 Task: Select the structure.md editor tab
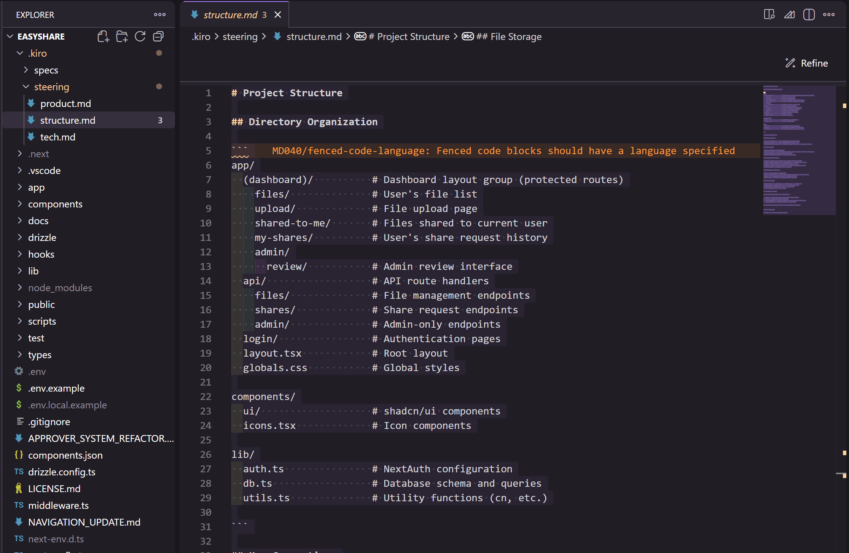pyautogui.click(x=230, y=15)
